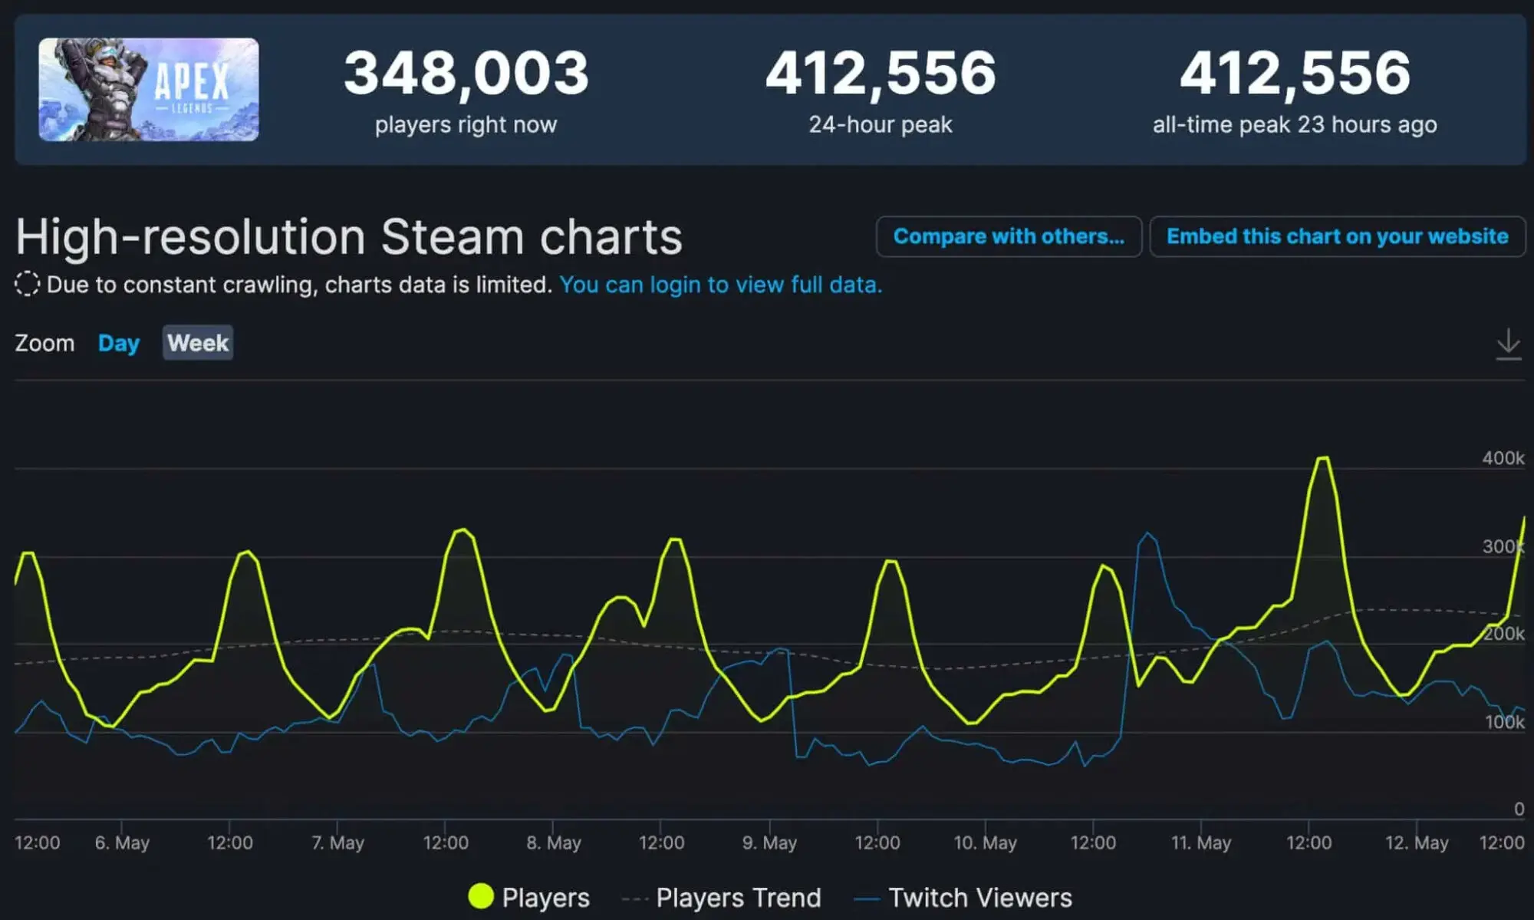1534x920 pixels.
Task: Click the highest player peak on the chart
Action: coord(1323,458)
